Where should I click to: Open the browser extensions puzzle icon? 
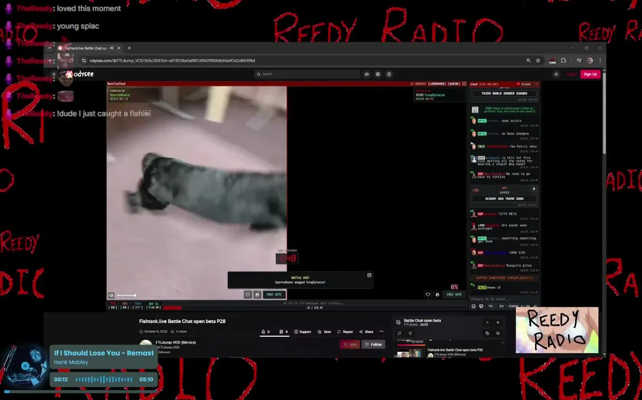tap(564, 61)
